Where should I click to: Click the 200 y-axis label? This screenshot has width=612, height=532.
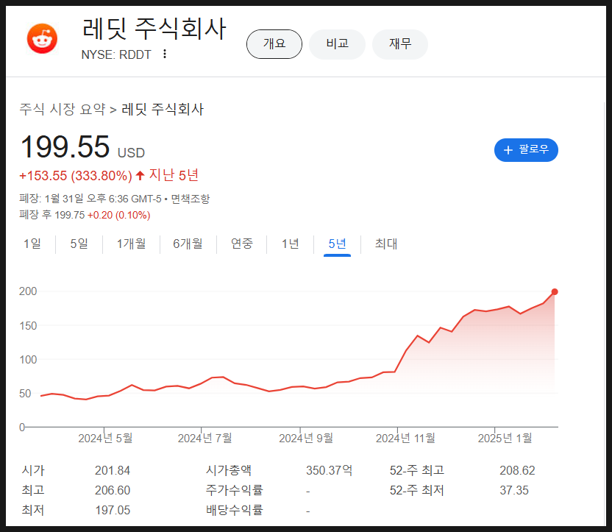point(28,291)
